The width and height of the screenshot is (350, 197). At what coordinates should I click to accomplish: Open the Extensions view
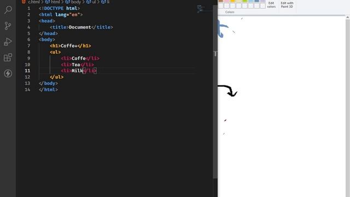(8, 57)
